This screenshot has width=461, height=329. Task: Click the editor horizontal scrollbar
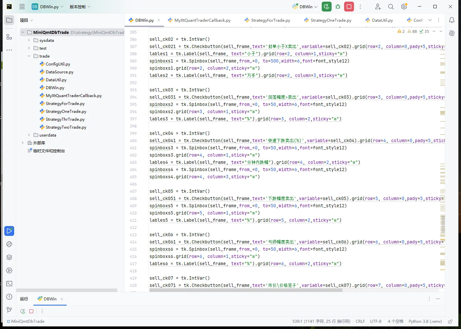(246, 290)
